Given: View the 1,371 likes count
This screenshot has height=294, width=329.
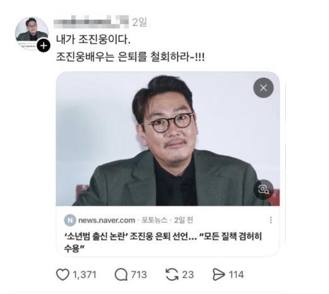Looking at the screenshot, I should click(85, 275).
